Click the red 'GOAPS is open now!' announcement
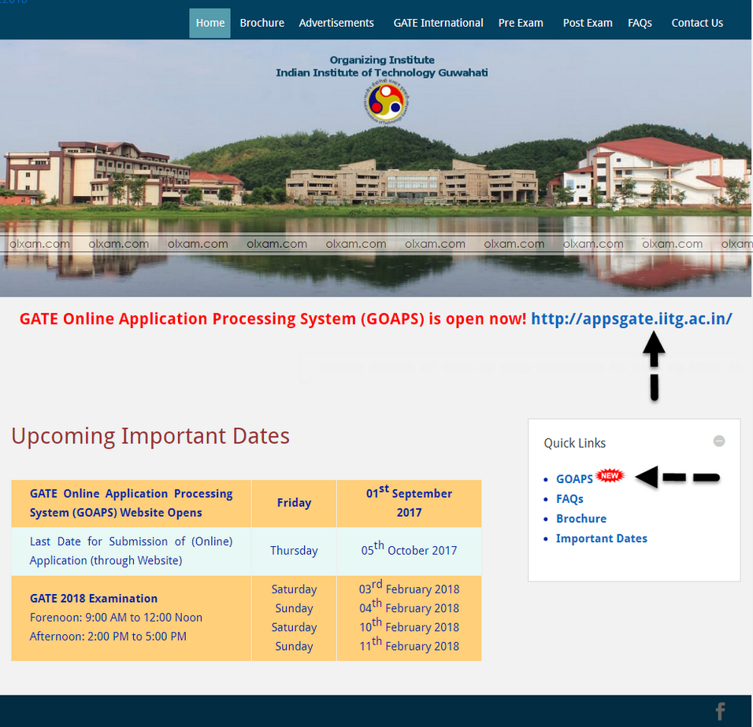The image size is (753, 727). [273, 319]
